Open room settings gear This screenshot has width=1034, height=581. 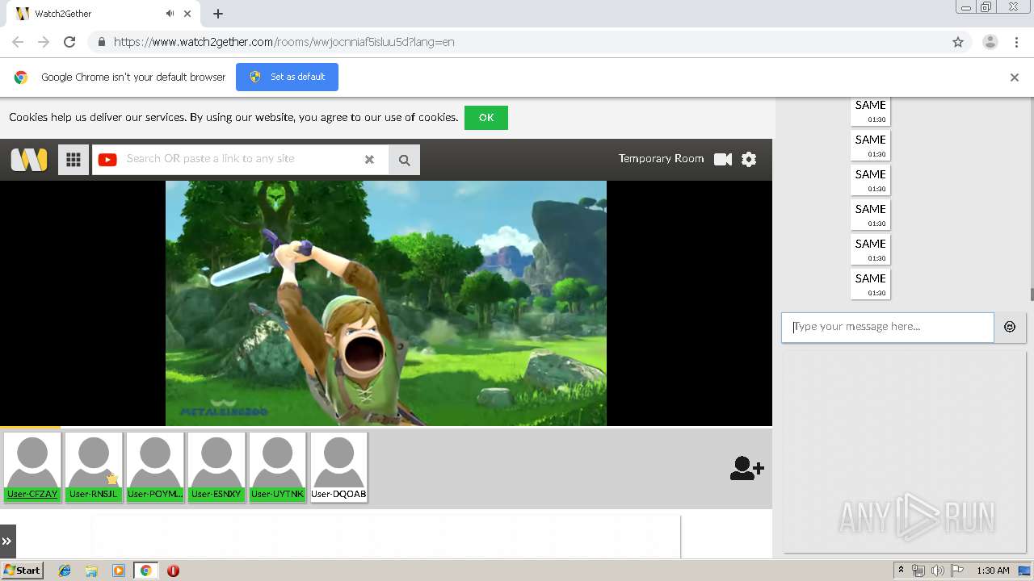(x=749, y=160)
